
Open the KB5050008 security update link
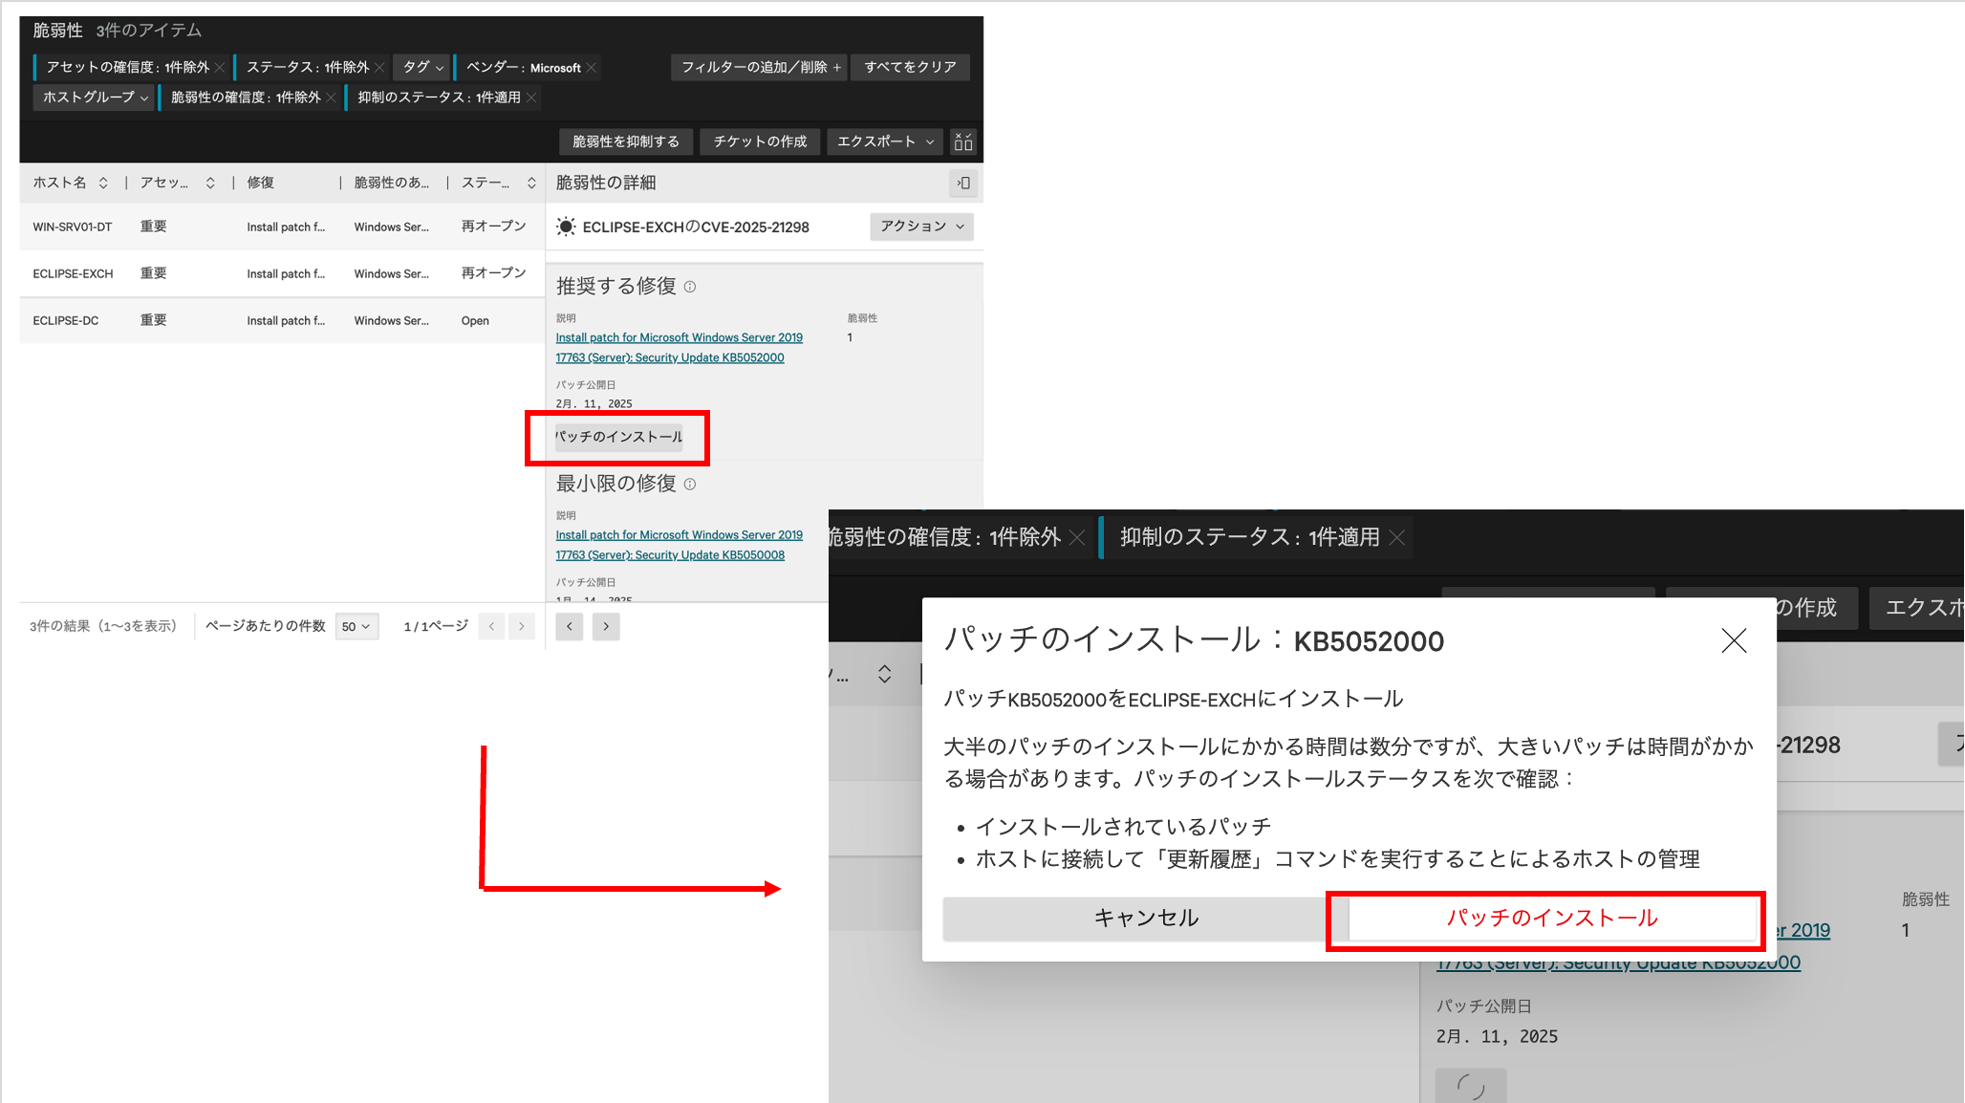point(679,545)
